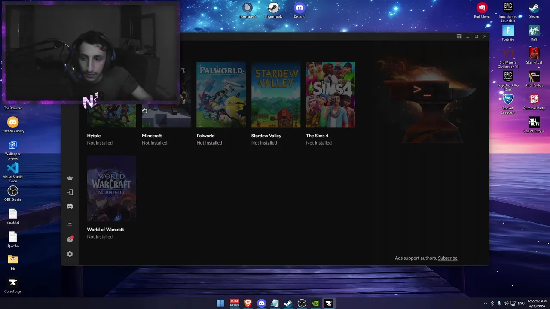Open CurseForge settings gear
The image size is (550, 309).
click(x=70, y=254)
